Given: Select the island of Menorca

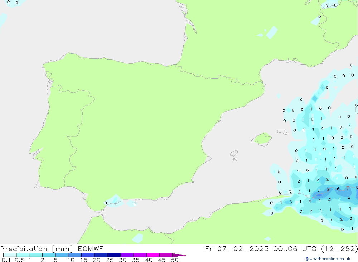Looking at the screenshot, I should [282, 132].
